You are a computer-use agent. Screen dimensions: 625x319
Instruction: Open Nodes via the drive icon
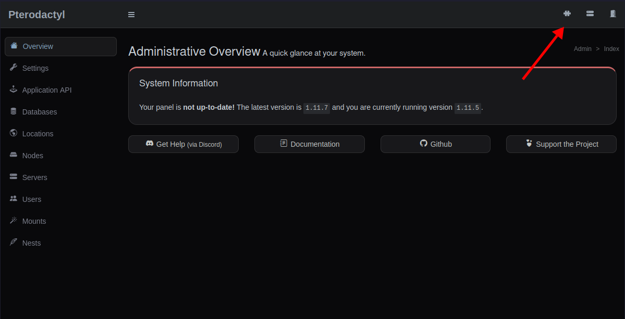click(x=14, y=155)
